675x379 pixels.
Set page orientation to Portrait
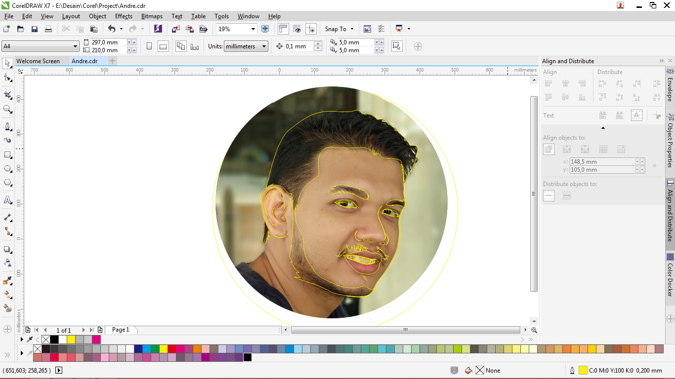point(149,46)
